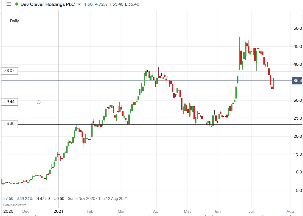This screenshot has width=303, height=216.
Task: Click the 23.30 horizontal level label
Action: (x=9, y=124)
